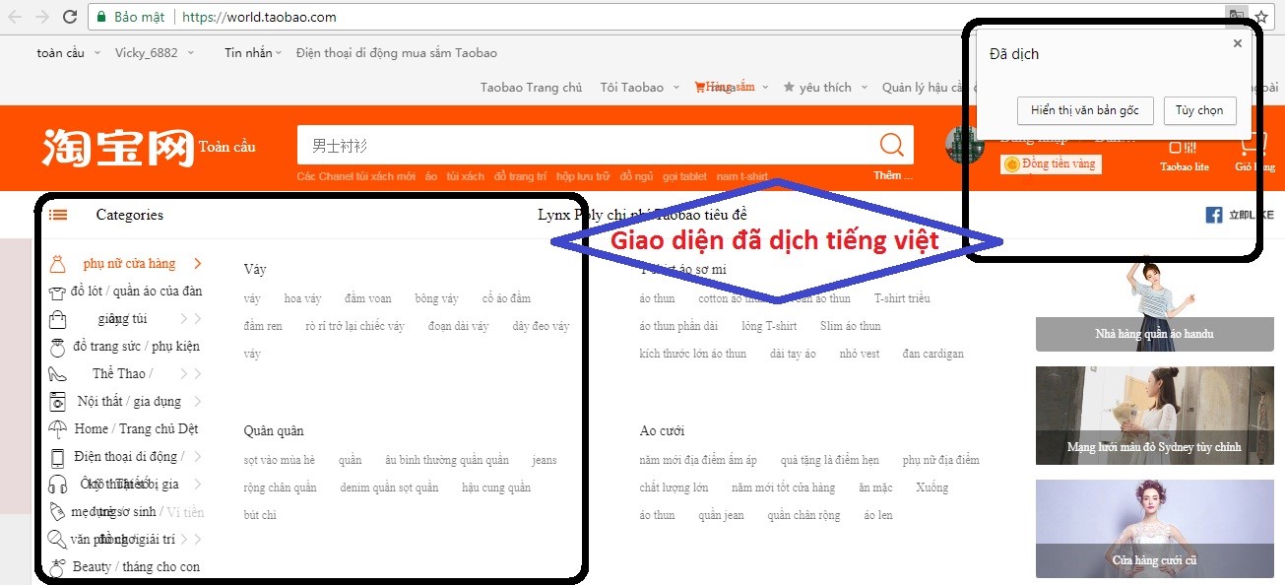Click the headphones icon in the category list
Screen dimensions: 1285x585
[58, 485]
